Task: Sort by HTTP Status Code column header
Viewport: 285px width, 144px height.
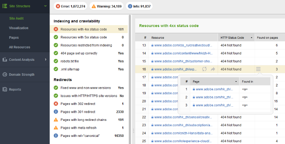Action: click(x=236, y=38)
